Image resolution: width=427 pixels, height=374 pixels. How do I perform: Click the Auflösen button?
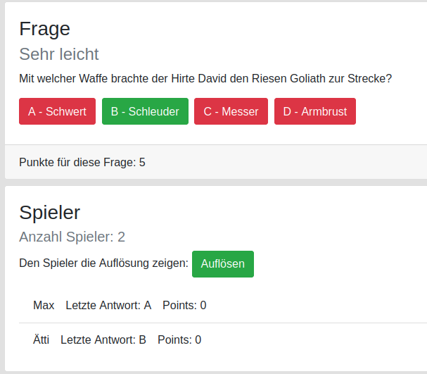click(223, 264)
